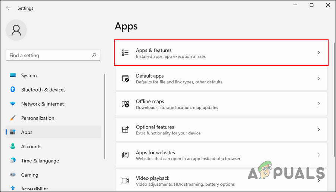336x192 pixels.
Task: Click the Offline maps icon
Action: point(125,104)
